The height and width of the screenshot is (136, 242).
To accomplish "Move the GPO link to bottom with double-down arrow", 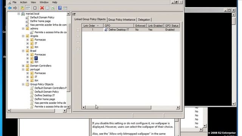I will [x=78, y=49].
